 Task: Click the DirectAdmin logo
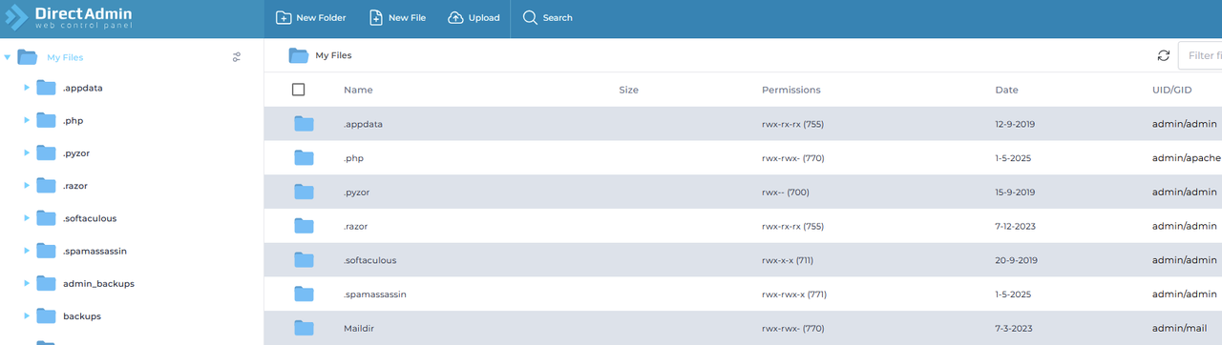point(69,18)
